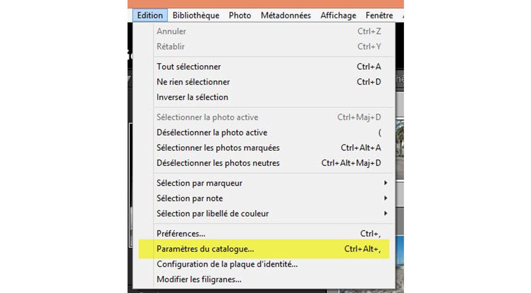Click Inverser la sélection

pyautogui.click(x=192, y=97)
